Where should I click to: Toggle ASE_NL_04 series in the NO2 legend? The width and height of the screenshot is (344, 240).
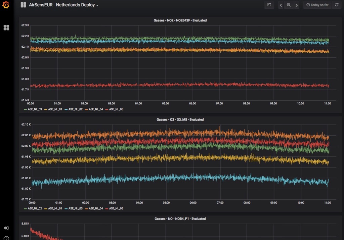pos(96,109)
